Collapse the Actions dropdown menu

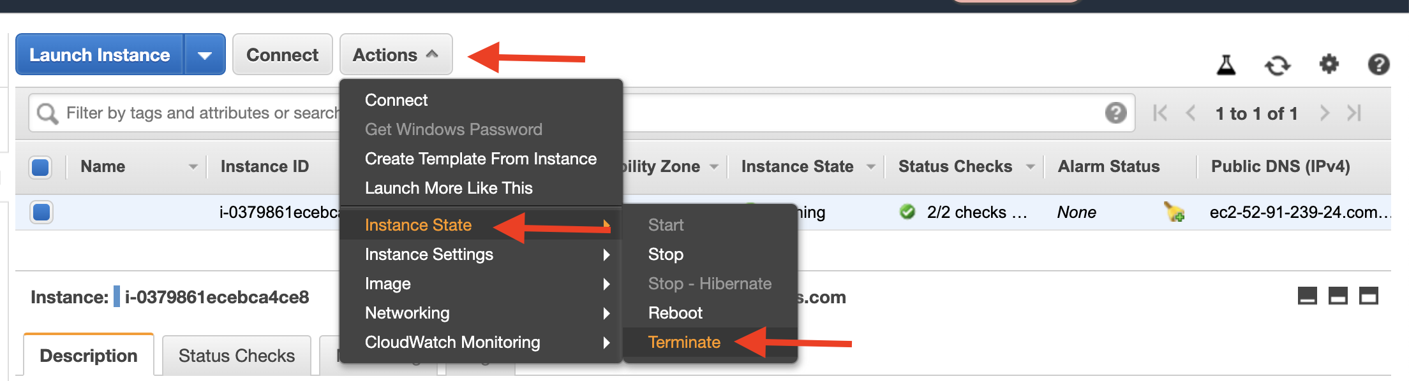[x=396, y=55]
